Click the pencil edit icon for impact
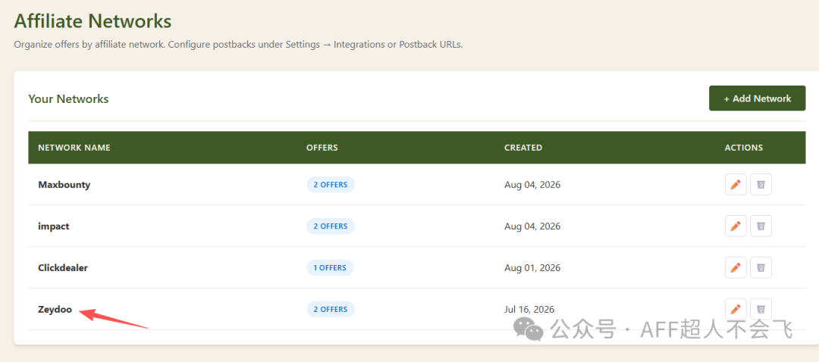Screen dimensions: 819x362 [736, 226]
